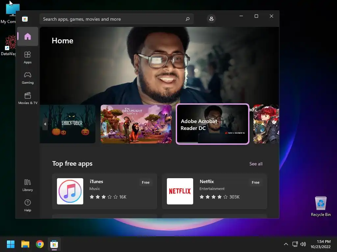
Task: Select the anime game thumbnail in carousel
Action: tap(266, 124)
